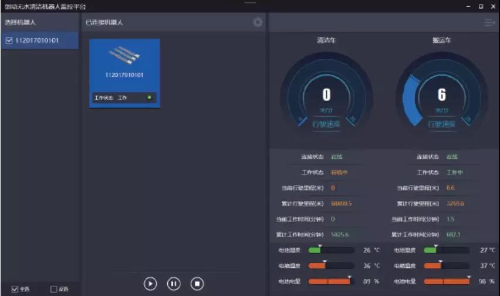Click the 选择机器人 panel header
The width and height of the screenshot is (500, 296).
21,22
